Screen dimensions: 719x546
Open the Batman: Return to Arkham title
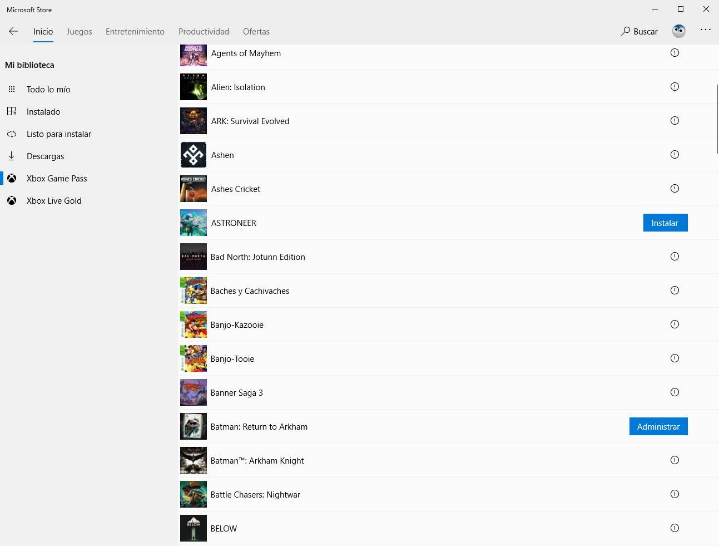pos(259,427)
